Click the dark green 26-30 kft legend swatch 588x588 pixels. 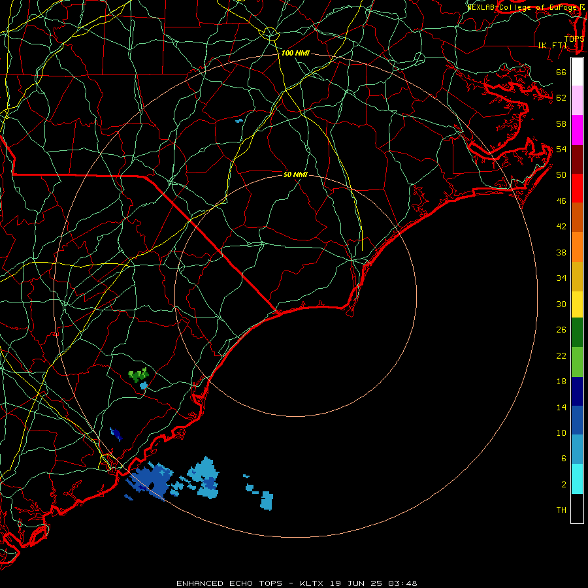(x=577, y=333)
